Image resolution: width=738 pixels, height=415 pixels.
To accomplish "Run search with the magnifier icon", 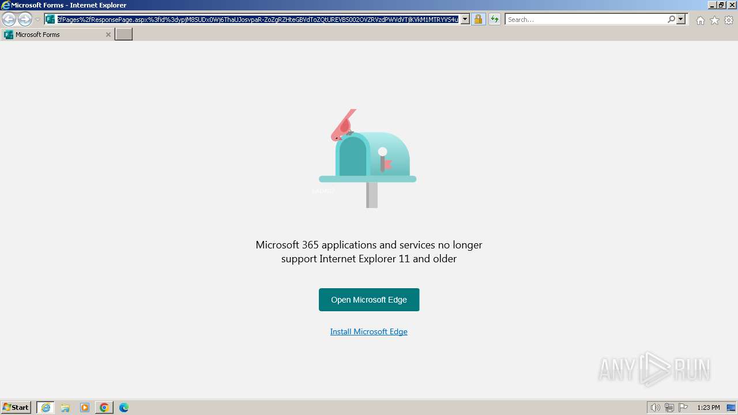I will click(x=671, y=20).
